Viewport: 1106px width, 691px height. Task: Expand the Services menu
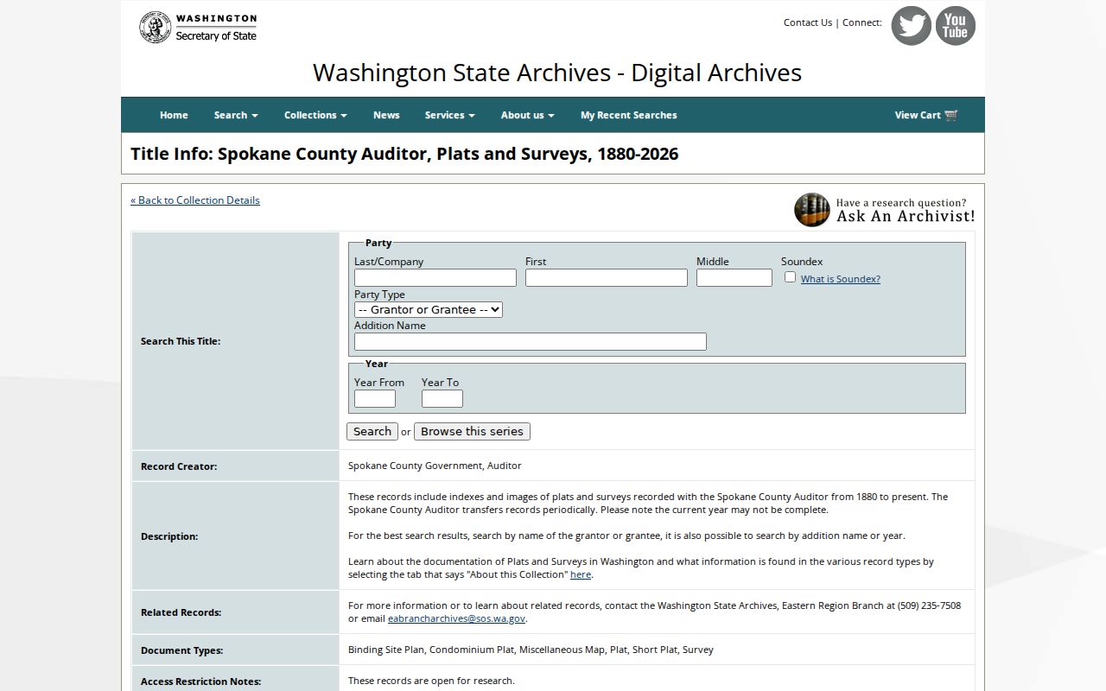[449, 115]
